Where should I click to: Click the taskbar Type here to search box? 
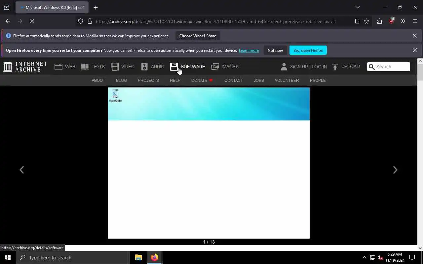72,257
